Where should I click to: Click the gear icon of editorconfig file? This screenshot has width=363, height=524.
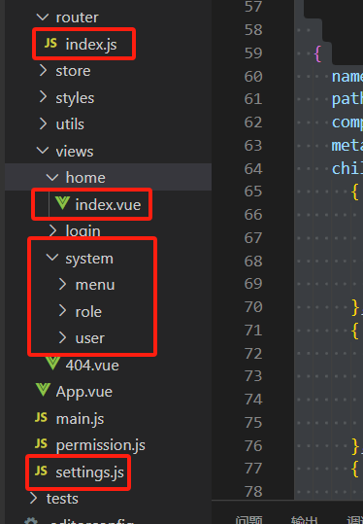click(31, 520)
